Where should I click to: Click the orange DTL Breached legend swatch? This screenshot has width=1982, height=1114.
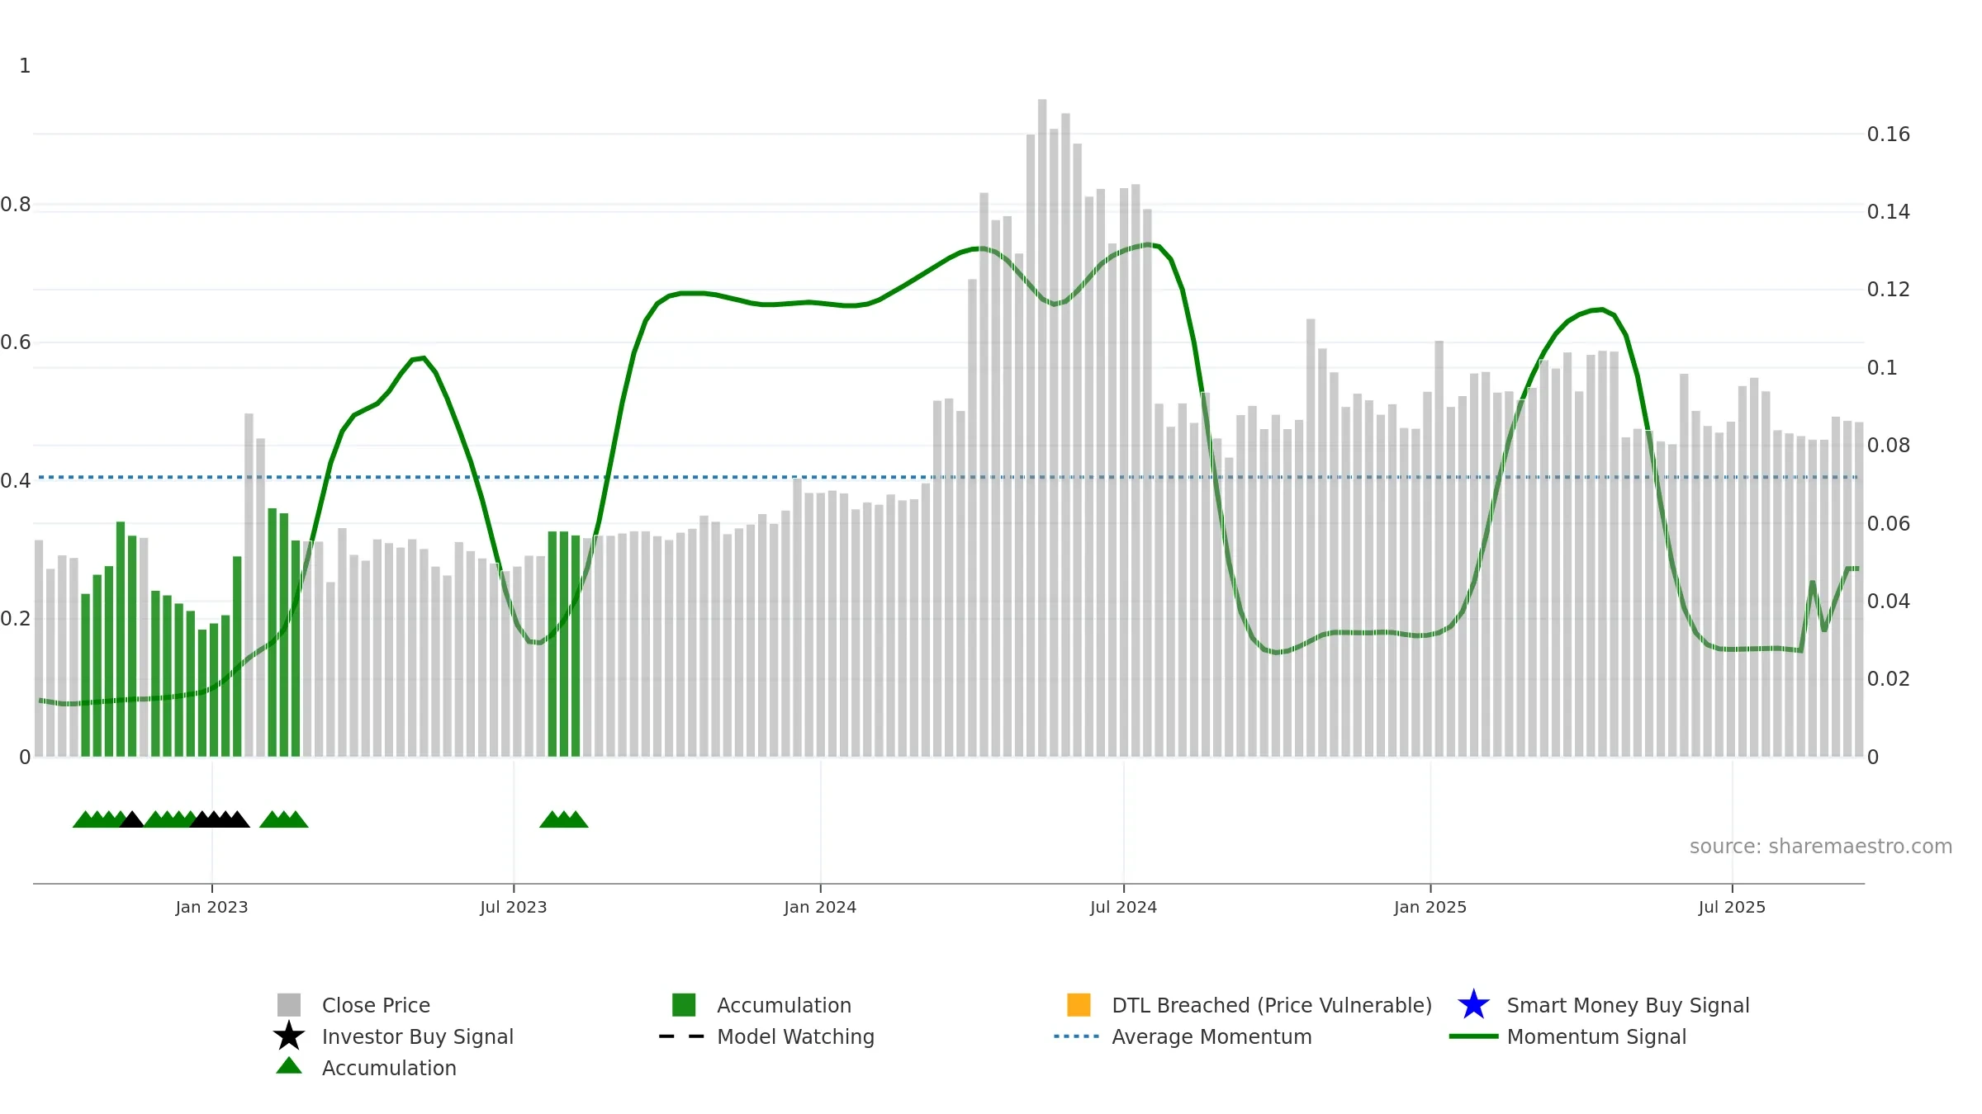point(1079,1004)
